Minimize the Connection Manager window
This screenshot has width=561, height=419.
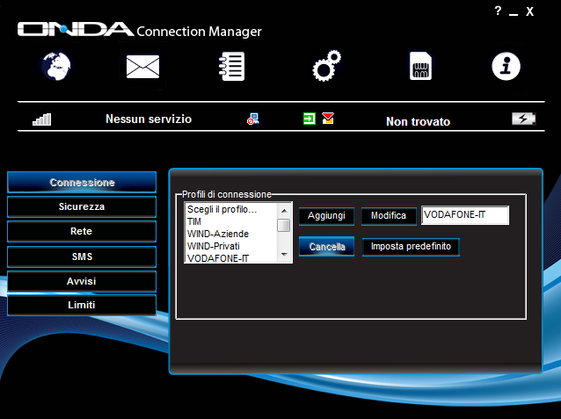pos(514,14)
